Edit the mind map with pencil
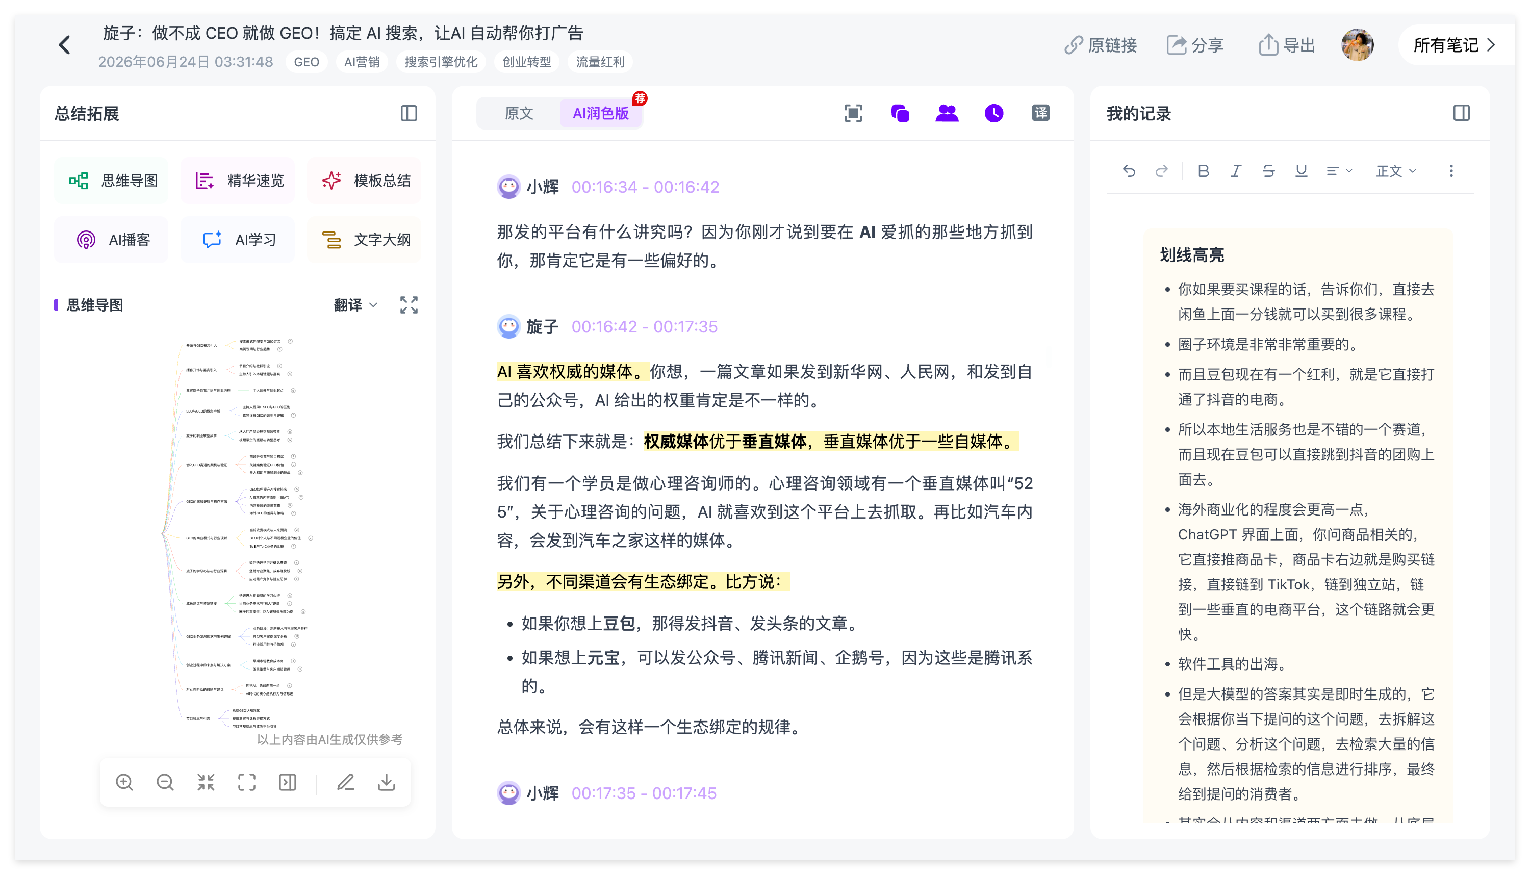1530x875 pixels. (x=346, y=782)
